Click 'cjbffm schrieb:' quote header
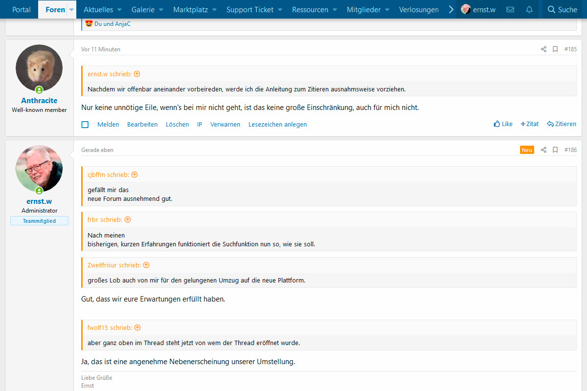The width and height of the screenshot is (587, 391). tap(108, 174)
